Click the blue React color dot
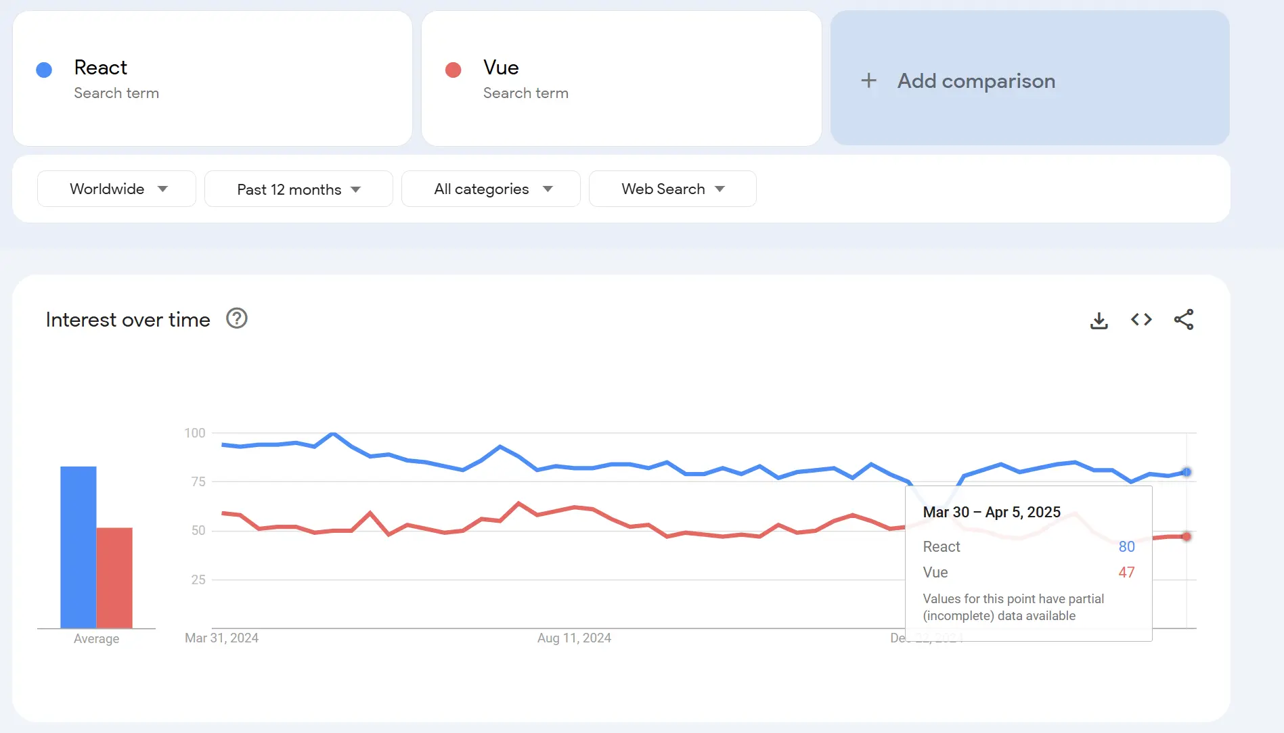Image resolution: width=1284 pixels, height=733 pixels. (x=44, y=70)
